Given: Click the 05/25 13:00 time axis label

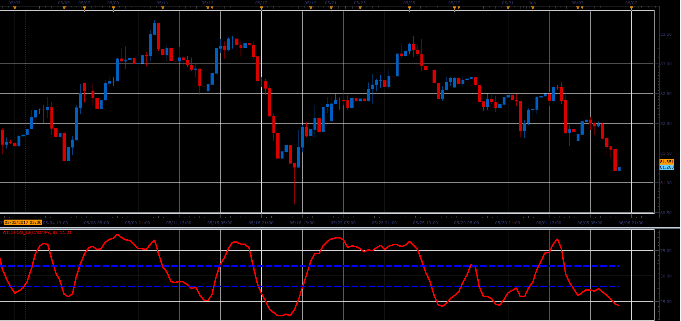Looking at the screenshot, I should coord(425,223).
